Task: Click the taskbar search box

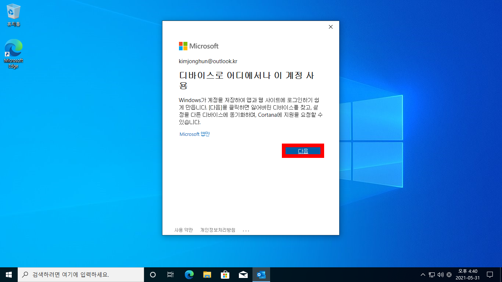Action: point(81,275)
